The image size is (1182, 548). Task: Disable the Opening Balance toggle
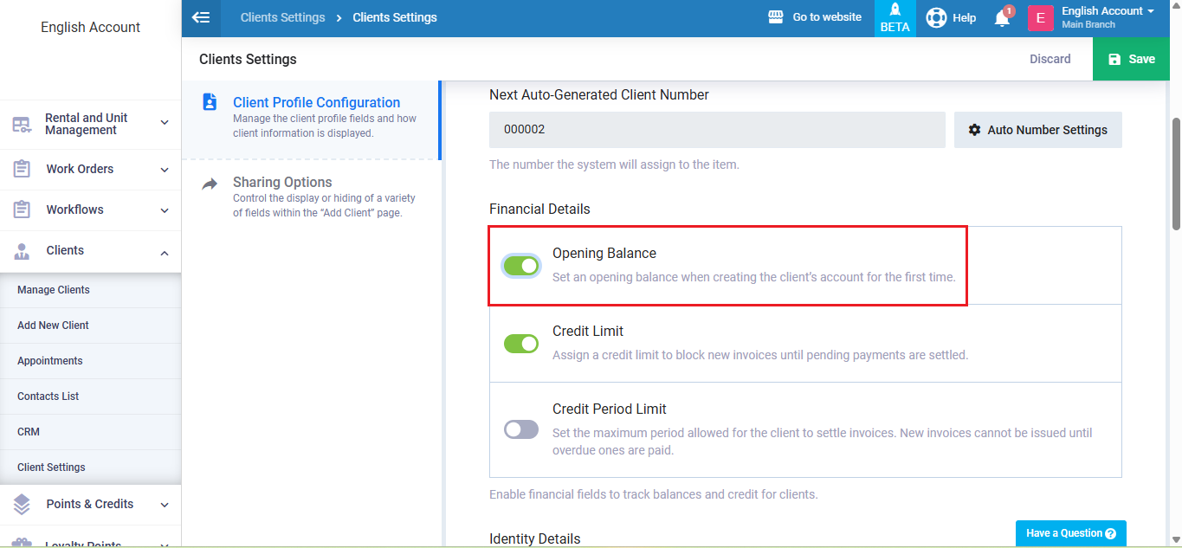(x=521, y=266)
